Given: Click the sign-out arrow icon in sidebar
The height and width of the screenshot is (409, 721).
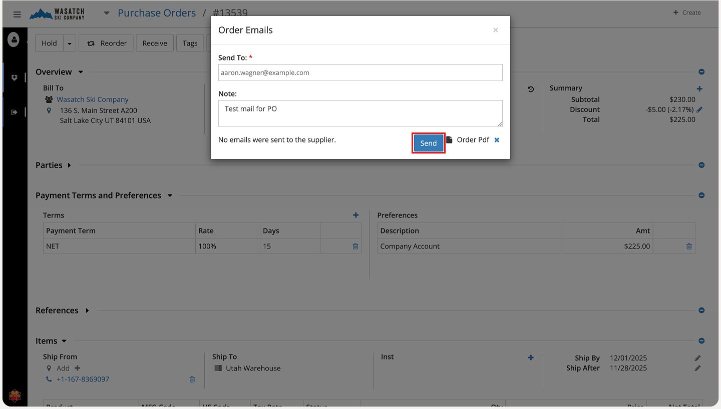Looking at the screenshot, I should coord(14,112).
